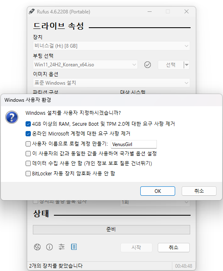Click OK in Windows 사용자 환경 dialog
The height and width of the screenshot is (271, 223).
coord(158,191)
